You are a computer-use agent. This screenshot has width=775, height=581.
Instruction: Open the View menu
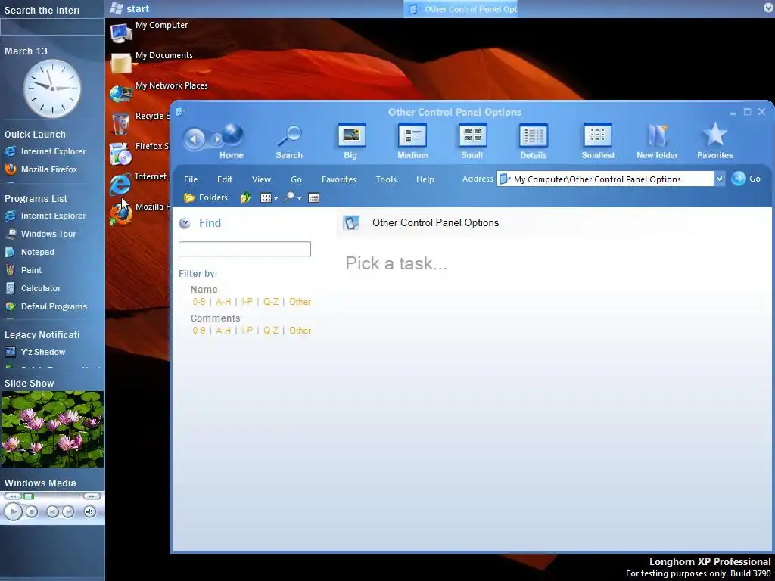(x=261, y=179)
